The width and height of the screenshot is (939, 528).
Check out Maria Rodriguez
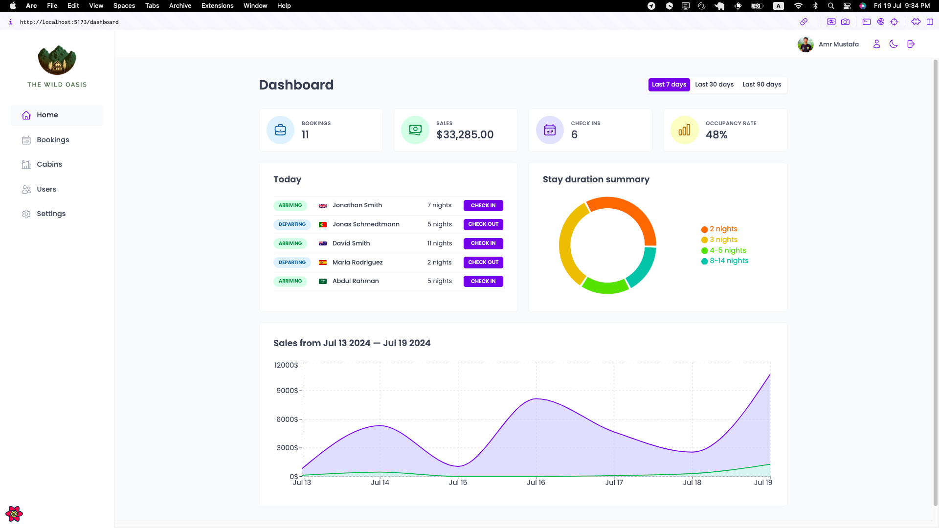pos(483,263)
